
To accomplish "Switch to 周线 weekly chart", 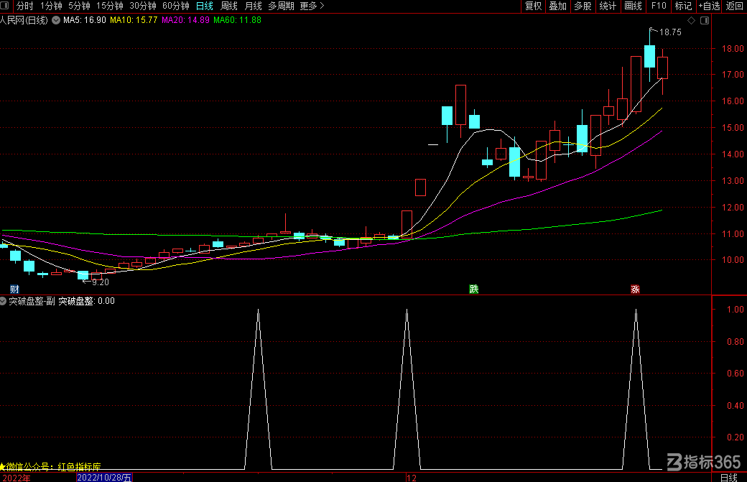I will [228, 6].
